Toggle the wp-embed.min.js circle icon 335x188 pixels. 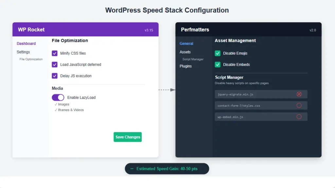(x=299, y=117)
